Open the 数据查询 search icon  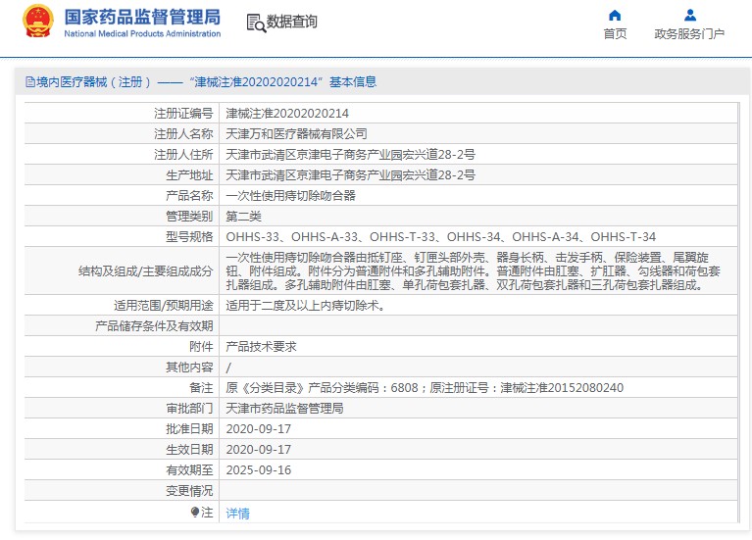[x=256, y=23]
